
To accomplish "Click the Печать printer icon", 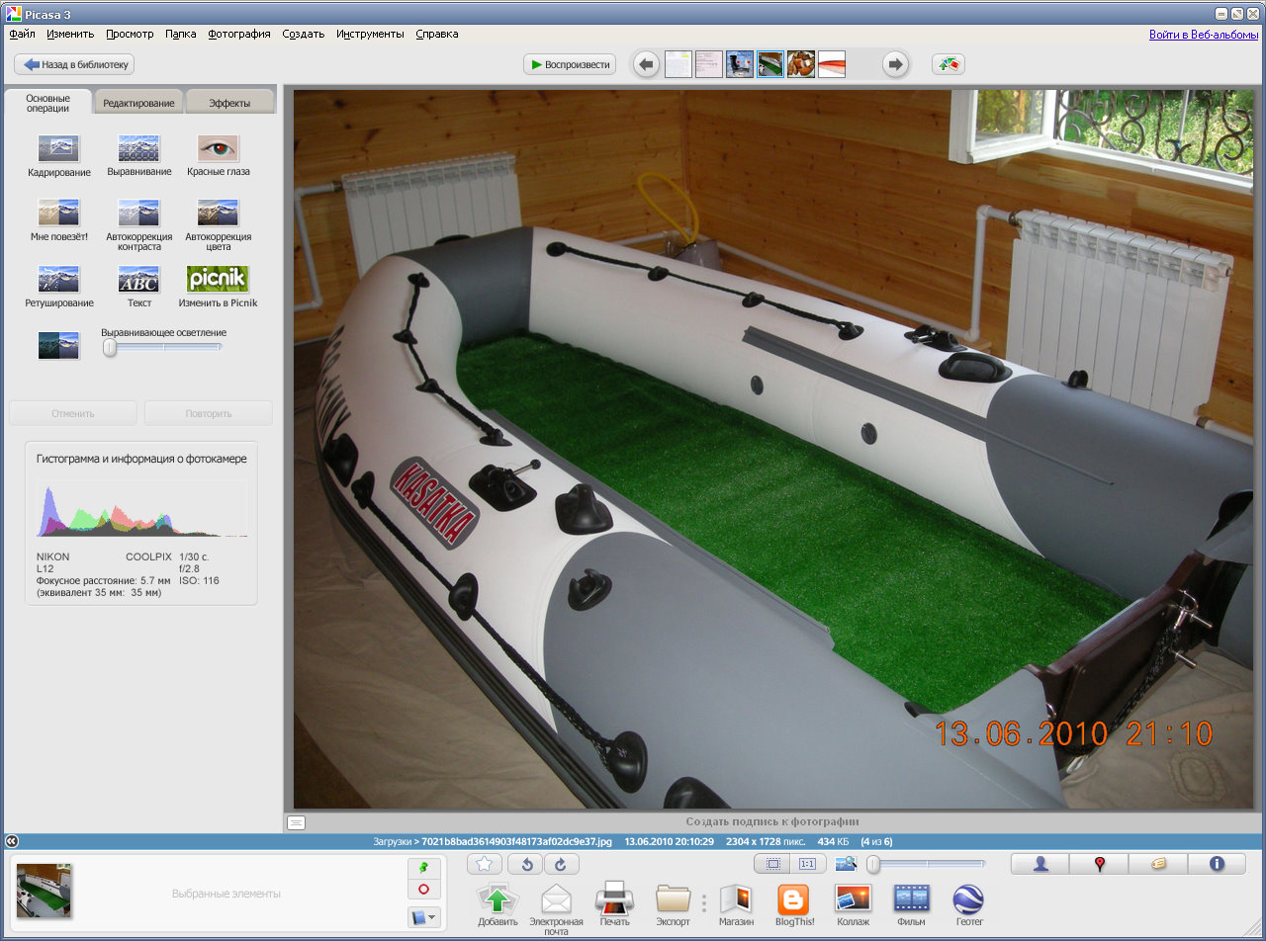I will 614,900.
